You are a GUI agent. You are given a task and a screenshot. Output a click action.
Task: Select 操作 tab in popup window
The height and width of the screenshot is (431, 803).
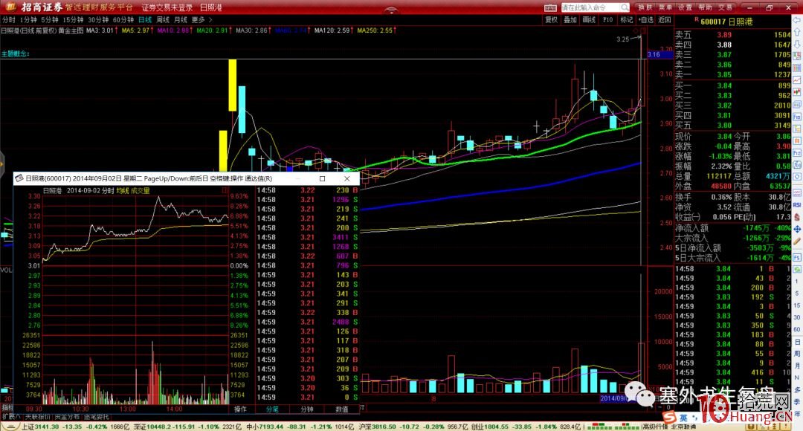240,409
